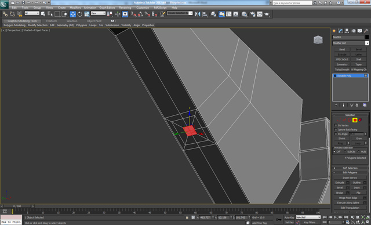Open the Material Editor
This screenshot has height=225, width=371.
pyautogui.click(x=244, y=14)
